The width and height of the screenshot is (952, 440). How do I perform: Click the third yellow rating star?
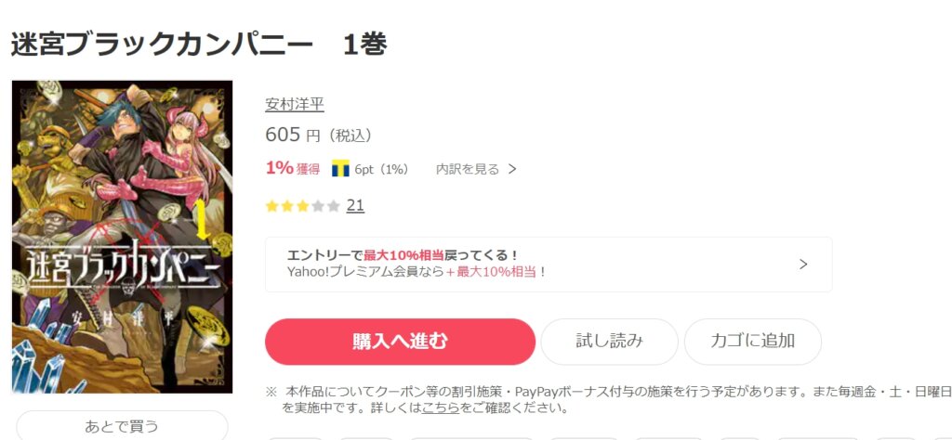(x=302, y=206)
